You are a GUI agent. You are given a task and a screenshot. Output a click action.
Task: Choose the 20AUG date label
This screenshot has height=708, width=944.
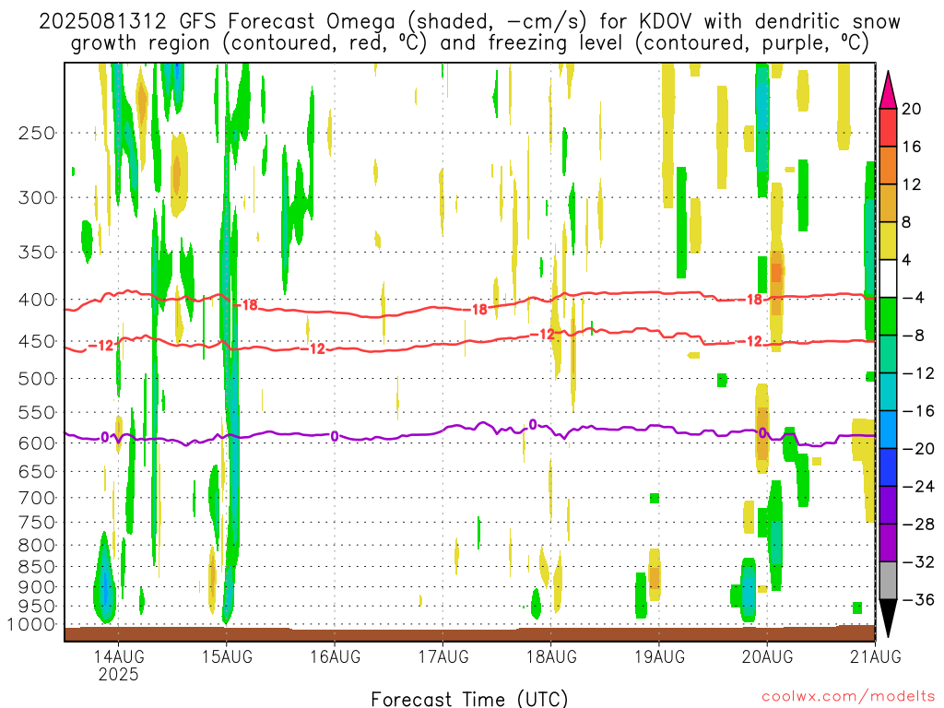767,656
